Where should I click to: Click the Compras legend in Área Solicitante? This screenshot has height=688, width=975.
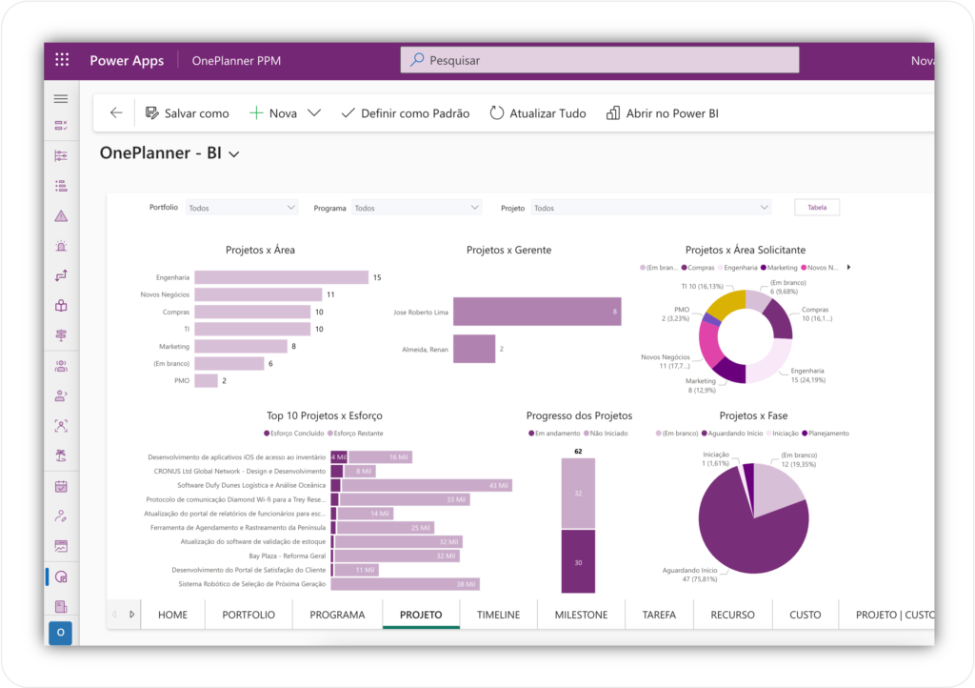coord(698,268)
